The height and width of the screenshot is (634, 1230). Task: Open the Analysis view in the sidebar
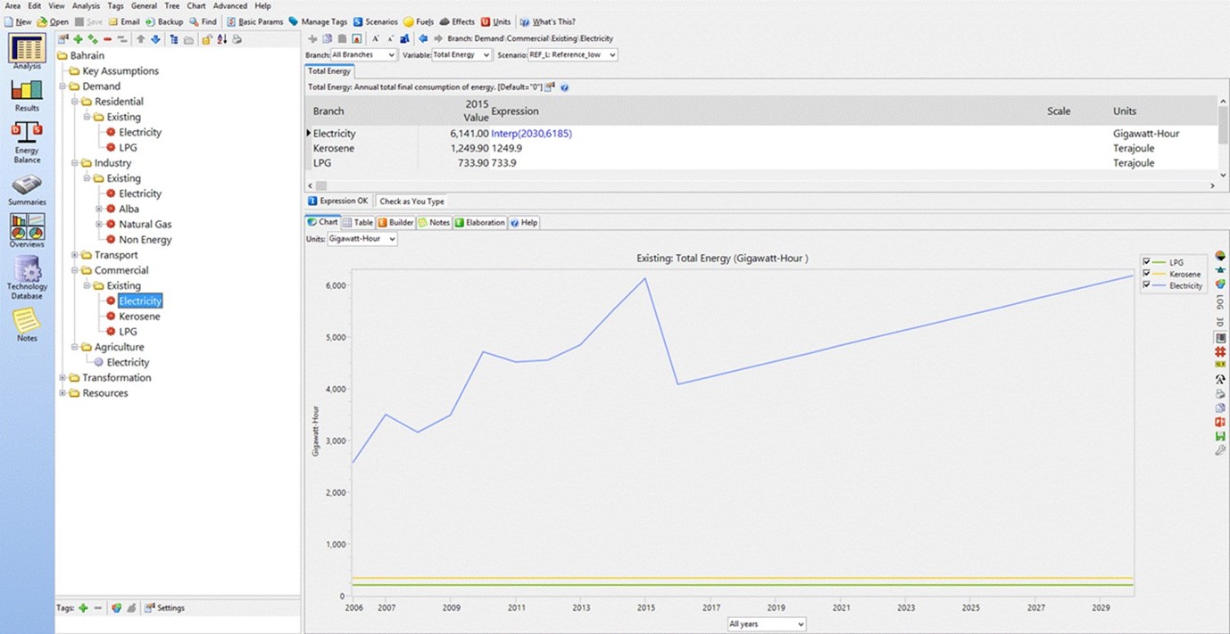tap(27, 52)
